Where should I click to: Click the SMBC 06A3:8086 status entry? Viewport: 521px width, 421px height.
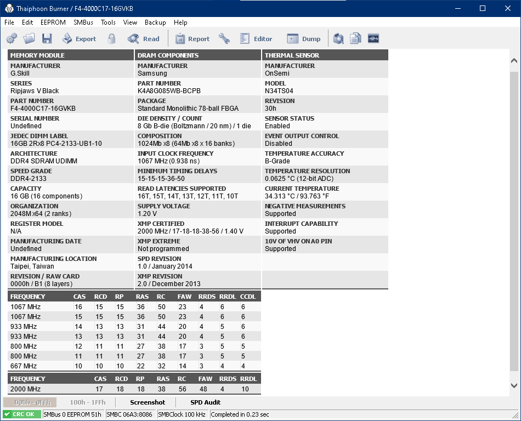129,414
